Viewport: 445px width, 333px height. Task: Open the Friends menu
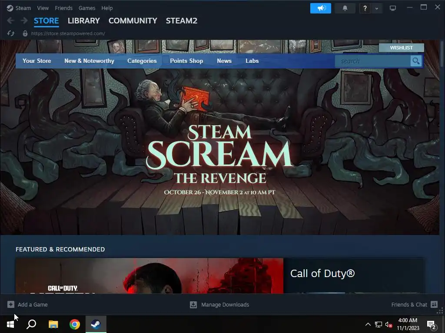tap(63, 8)
